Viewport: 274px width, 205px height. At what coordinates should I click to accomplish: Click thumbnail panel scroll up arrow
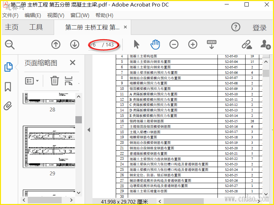[x=79, y=97]
